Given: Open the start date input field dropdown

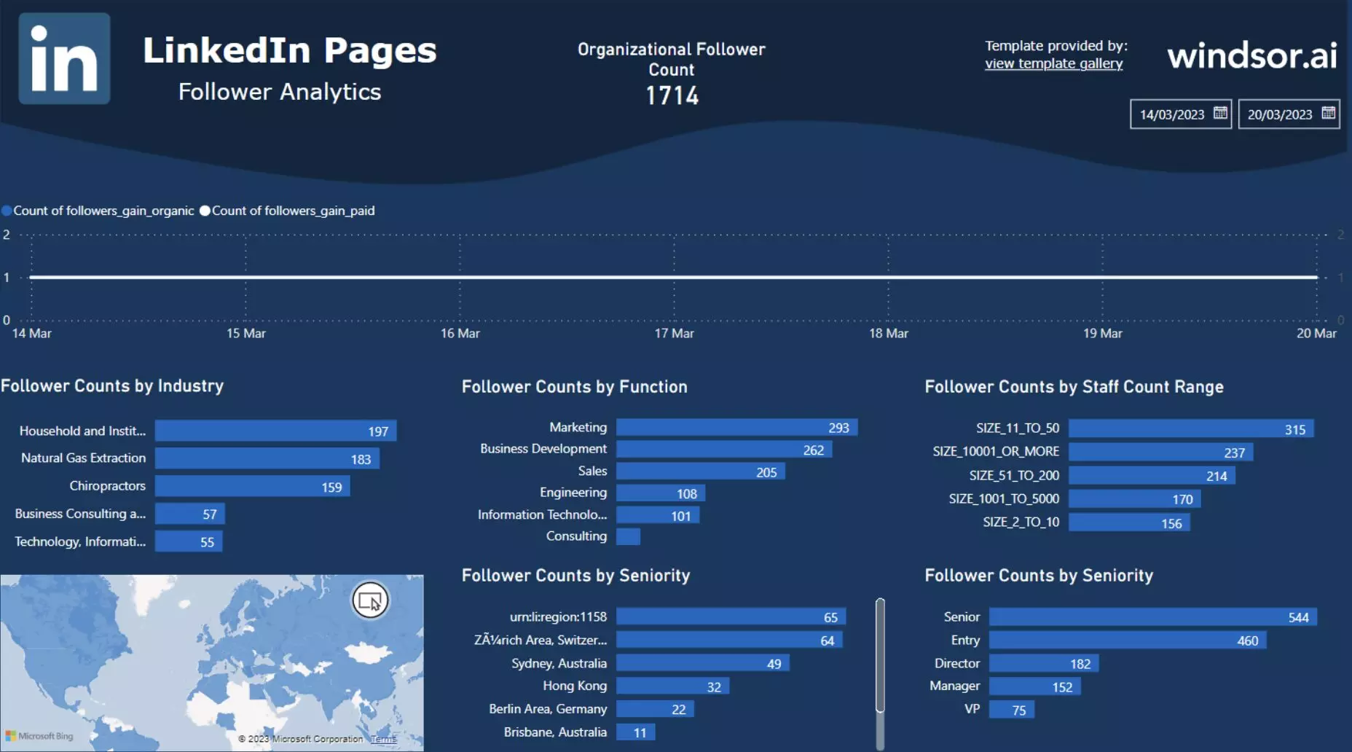Looking at the screenshot, I should coord(1173,114).
